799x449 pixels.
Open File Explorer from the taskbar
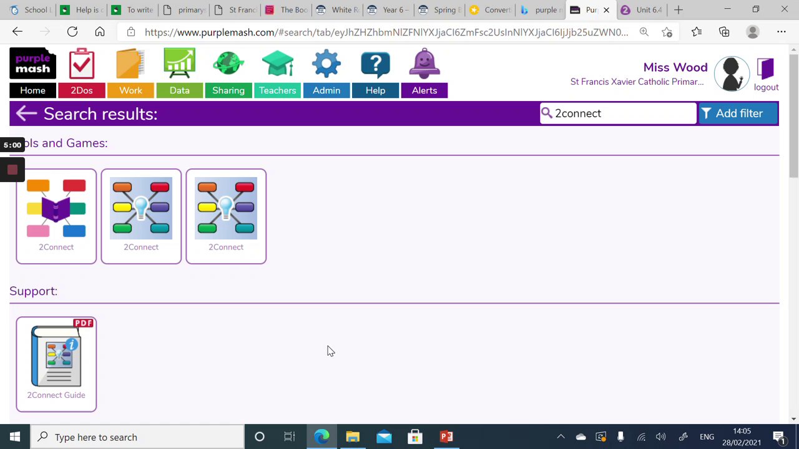353,437
